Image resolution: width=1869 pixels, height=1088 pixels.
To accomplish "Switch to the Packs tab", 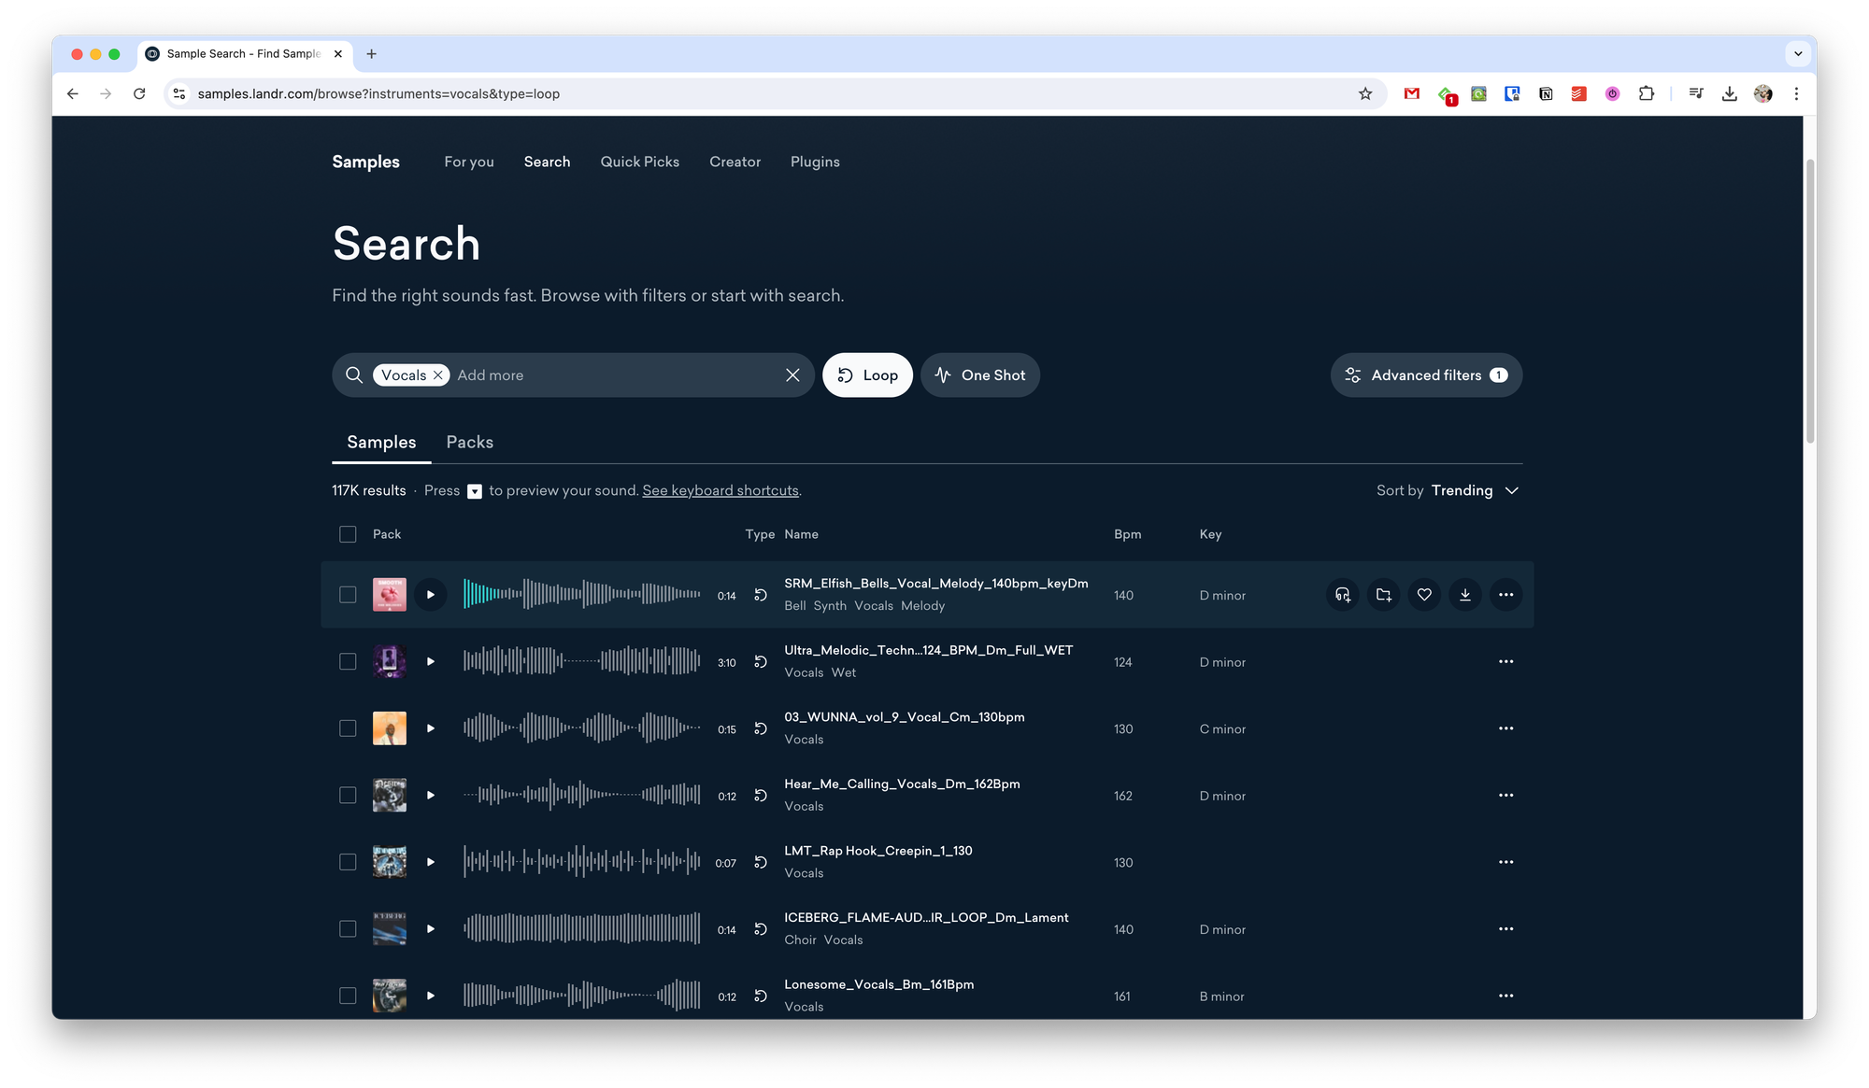I will coord(469,443).
